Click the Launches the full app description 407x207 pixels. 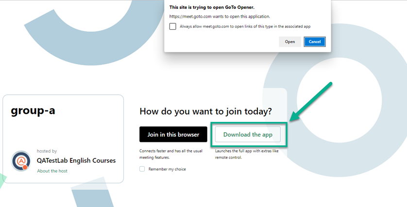[247, 154]
